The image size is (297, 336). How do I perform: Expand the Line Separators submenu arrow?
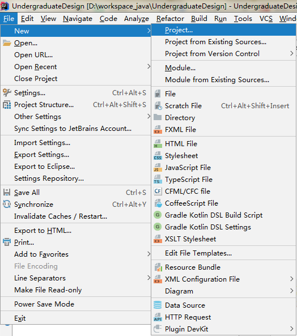pyautogui.click(x=148, y=278)
